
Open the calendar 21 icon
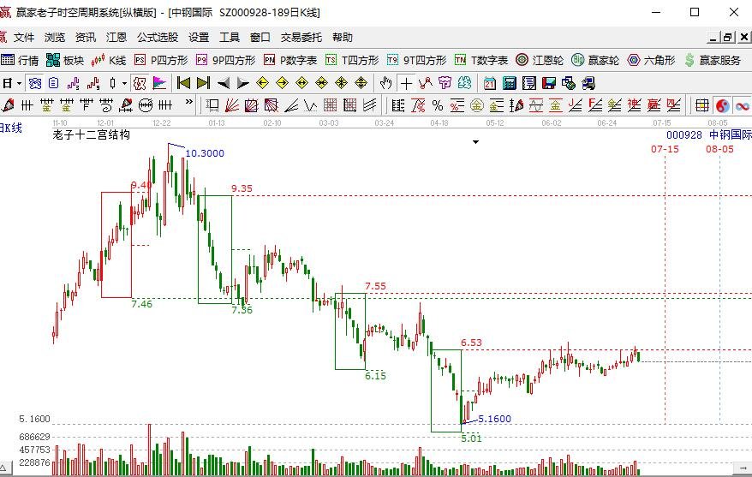tap(490, 83)
